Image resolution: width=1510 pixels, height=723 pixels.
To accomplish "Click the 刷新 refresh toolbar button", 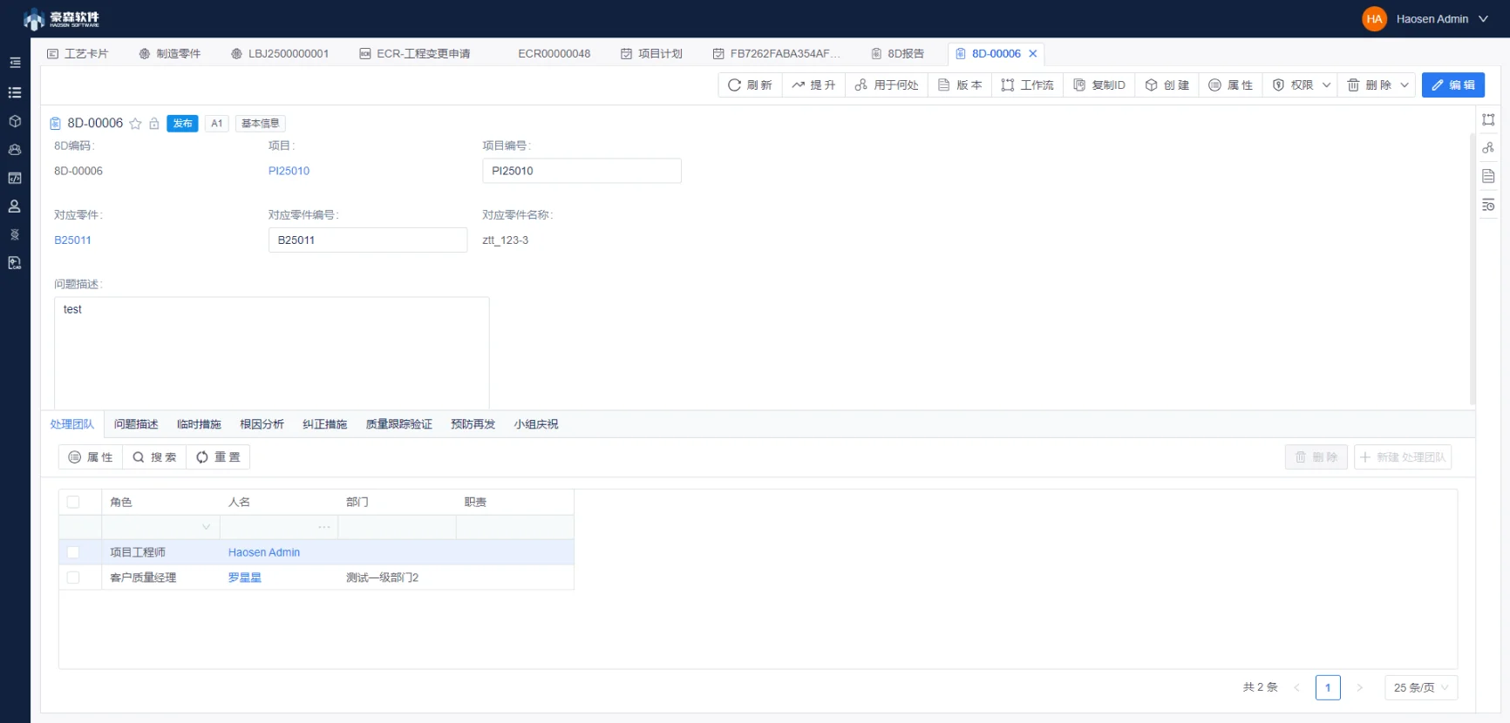I will click(x=750, y=85).
